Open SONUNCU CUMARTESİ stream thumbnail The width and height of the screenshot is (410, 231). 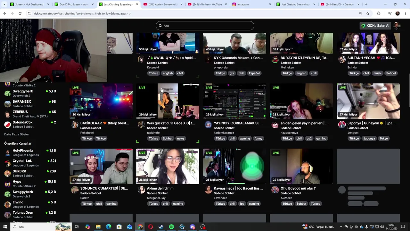click(101, 167)
